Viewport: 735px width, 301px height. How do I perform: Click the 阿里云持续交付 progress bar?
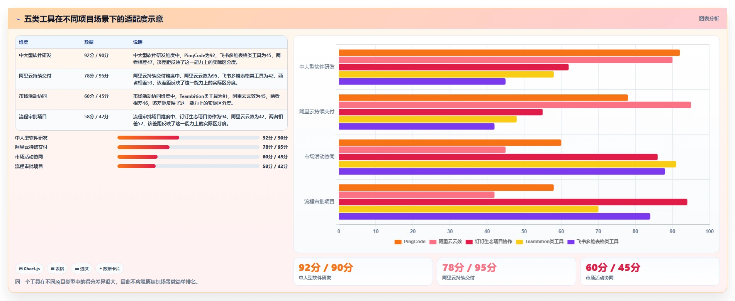tap(188, 147)
